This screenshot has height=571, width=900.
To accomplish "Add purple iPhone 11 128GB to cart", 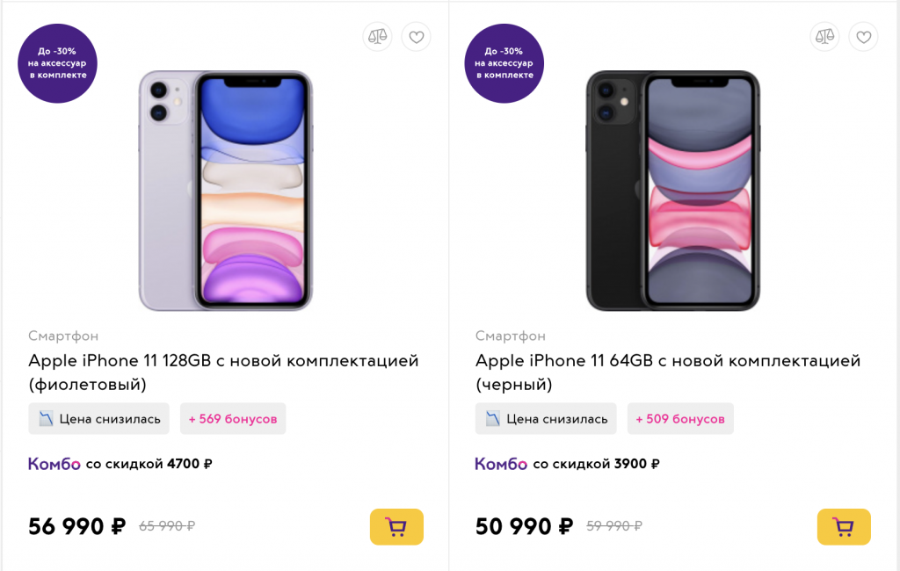I will (x=396, y=526).
